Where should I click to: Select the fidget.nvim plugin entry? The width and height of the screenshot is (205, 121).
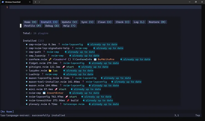coord(37,63)
